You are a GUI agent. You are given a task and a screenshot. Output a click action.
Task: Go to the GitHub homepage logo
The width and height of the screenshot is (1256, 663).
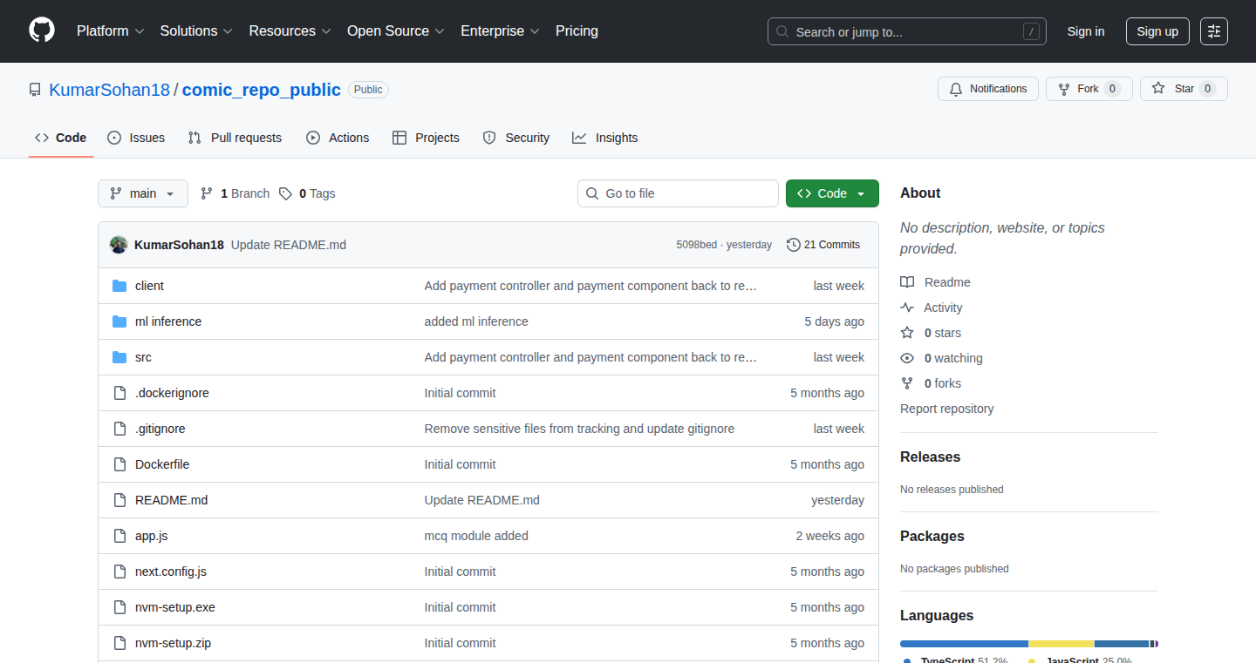(42, 30)
